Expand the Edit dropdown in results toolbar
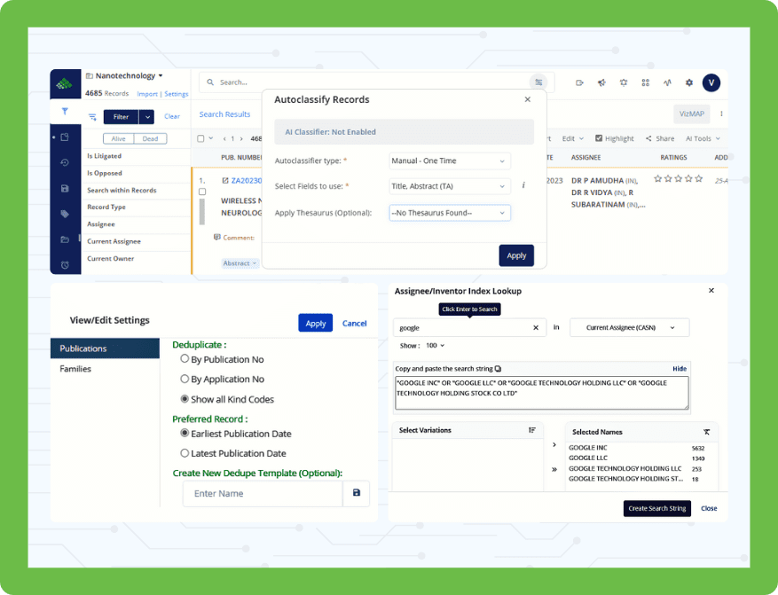 click(x=572, y=139)
